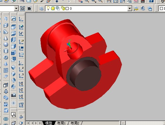Rotate UCS about X axis

pos(21,84)
